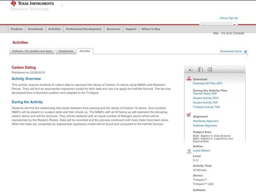The image size is (256, 192).
Task: Click the author icon beside Leslie Mattern
Action: pyautogui.click(x=189, y=151)
